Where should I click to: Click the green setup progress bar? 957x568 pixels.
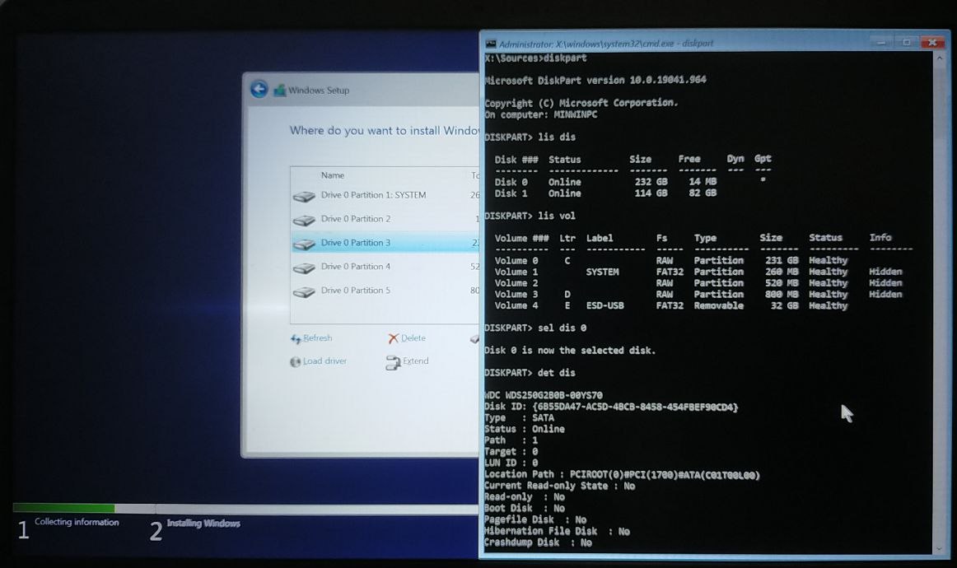[63, 508]
